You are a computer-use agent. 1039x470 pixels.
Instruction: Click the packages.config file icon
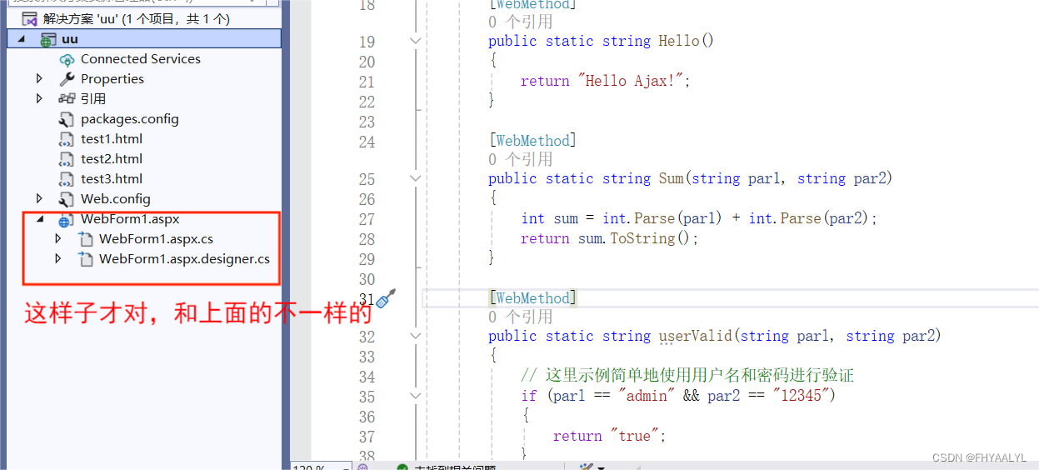click(x=67, y=119)
